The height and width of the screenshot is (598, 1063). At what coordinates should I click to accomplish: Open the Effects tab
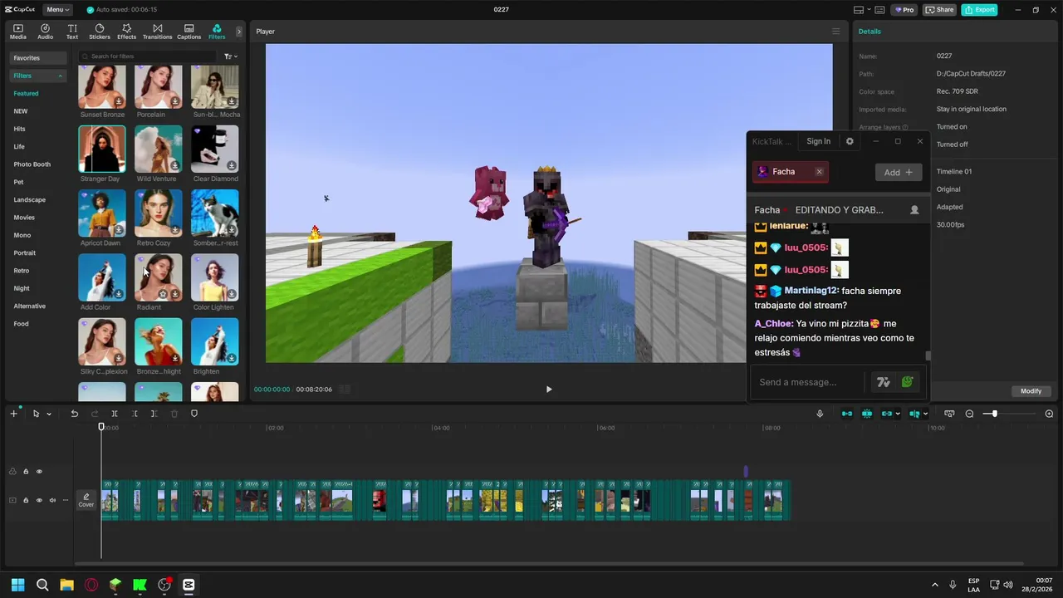click(x=126, y=32)
